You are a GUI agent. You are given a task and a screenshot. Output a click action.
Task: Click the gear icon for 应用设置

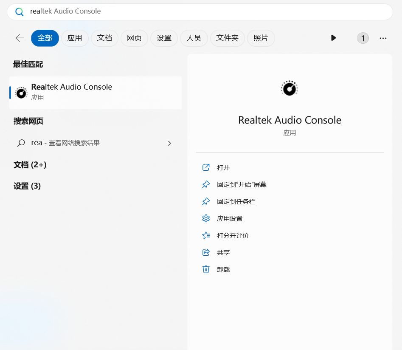click(x=206, y=218)
